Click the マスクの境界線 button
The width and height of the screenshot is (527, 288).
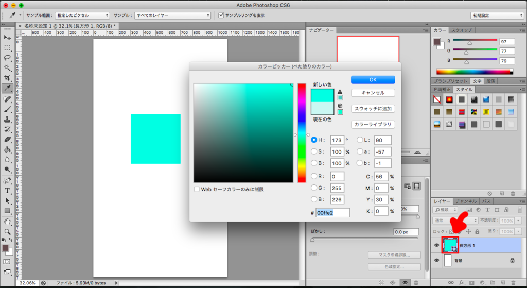click(394, 255)
